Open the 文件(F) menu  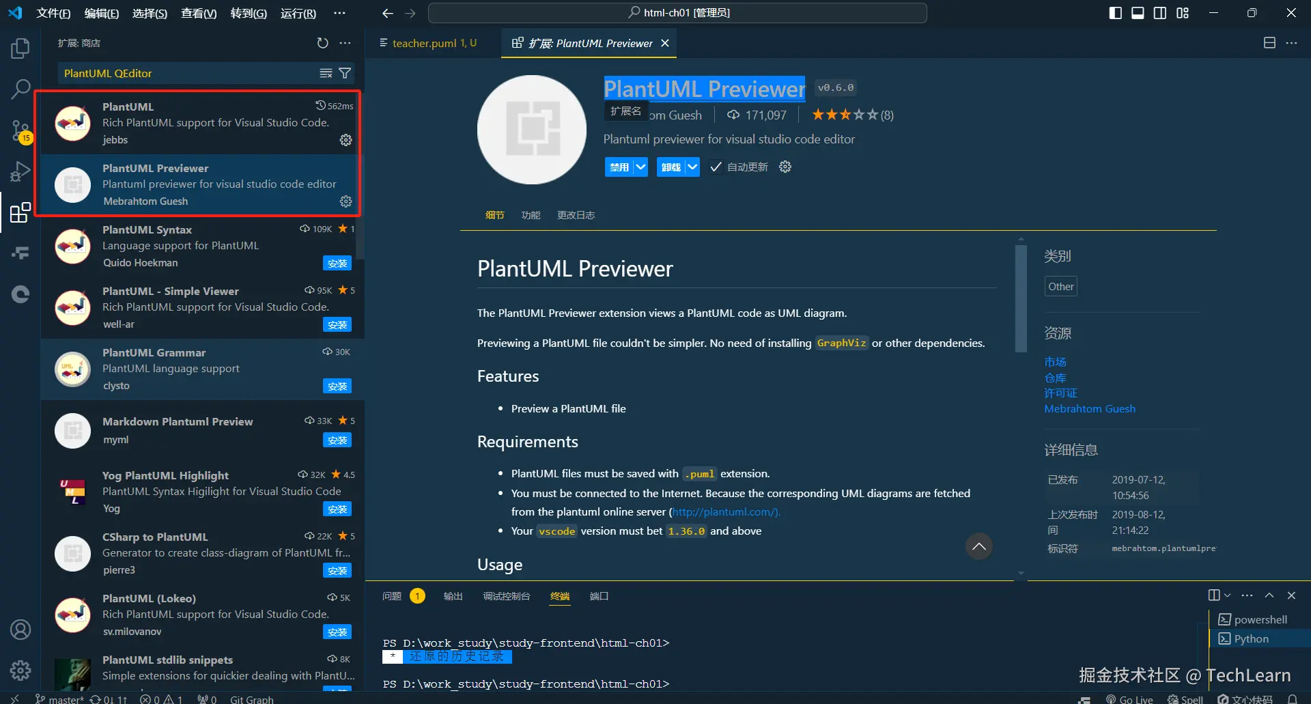[53, 13]
